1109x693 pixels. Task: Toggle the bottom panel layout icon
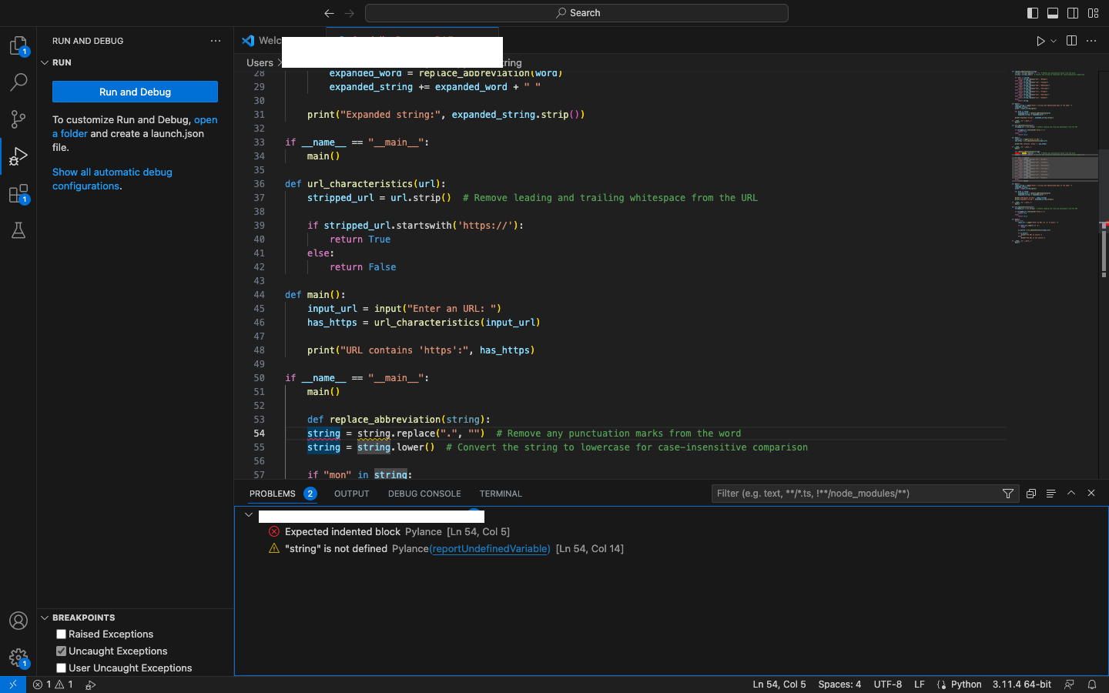[x=1053, y=13]
